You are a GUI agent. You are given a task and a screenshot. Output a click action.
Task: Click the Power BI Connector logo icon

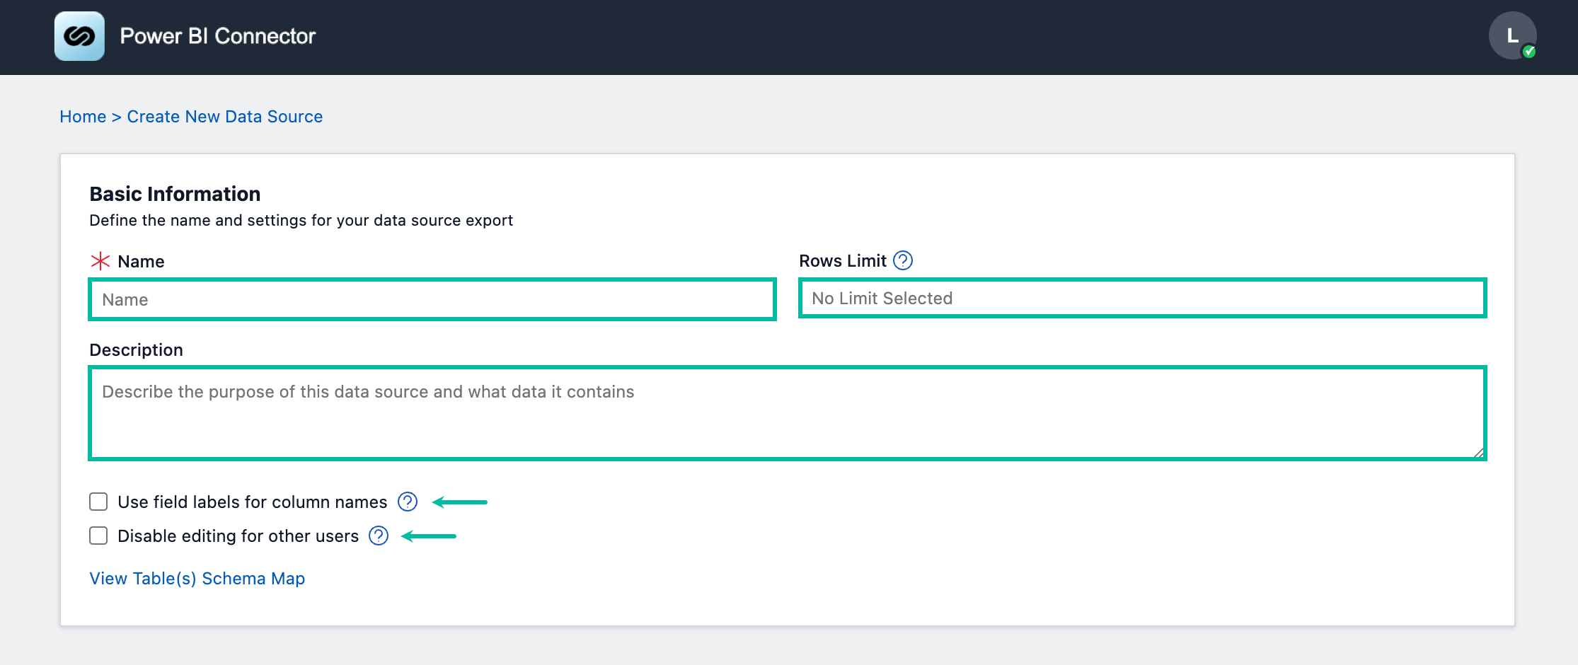[x=79, y=36]
